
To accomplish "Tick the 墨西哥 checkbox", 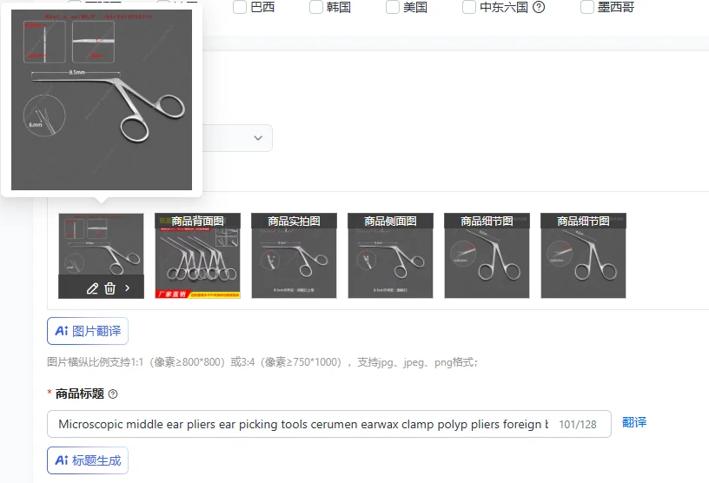I will tap(586, 7).
